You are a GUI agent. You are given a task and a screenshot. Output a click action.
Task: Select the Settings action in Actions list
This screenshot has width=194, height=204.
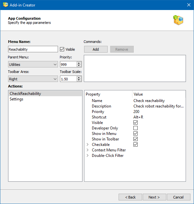16,99
